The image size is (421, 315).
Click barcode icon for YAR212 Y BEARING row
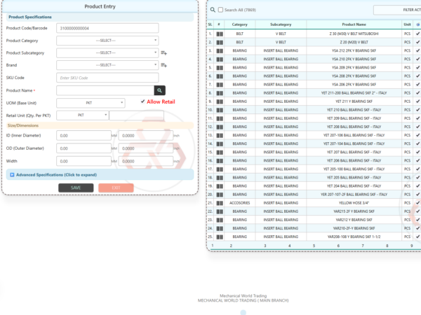pos(220,220)
